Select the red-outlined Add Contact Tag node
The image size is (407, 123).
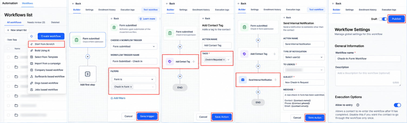[180, 61]
